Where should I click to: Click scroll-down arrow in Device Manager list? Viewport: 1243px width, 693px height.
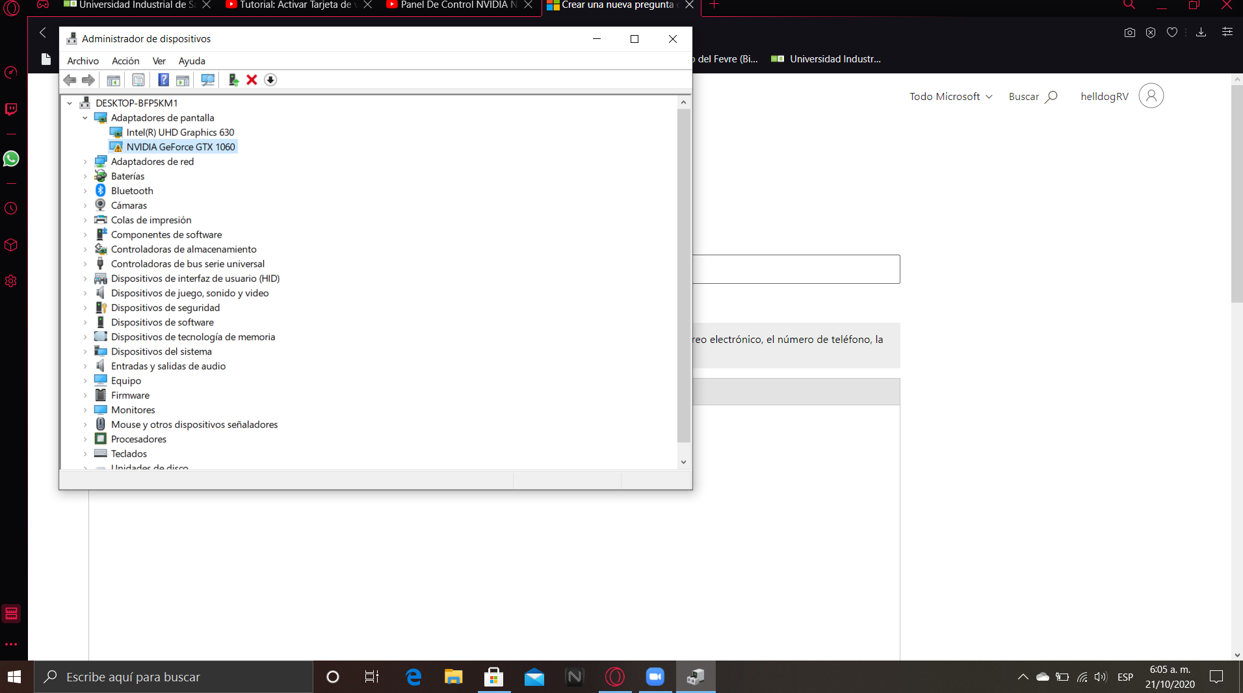683,462
